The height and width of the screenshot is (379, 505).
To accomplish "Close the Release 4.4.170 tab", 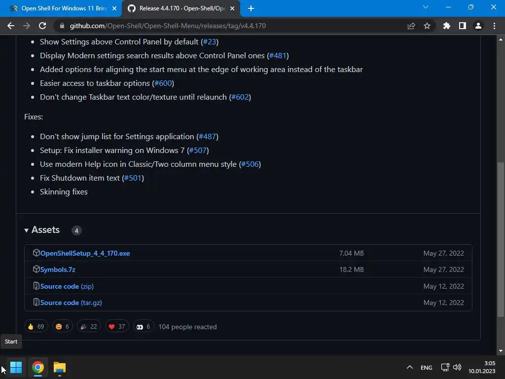I will pyautogui.click(x=232, y=8).
